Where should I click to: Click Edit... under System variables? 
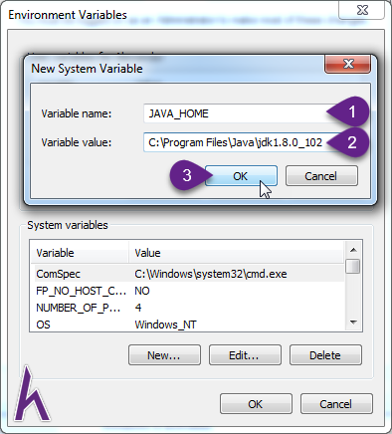point(245,355)
